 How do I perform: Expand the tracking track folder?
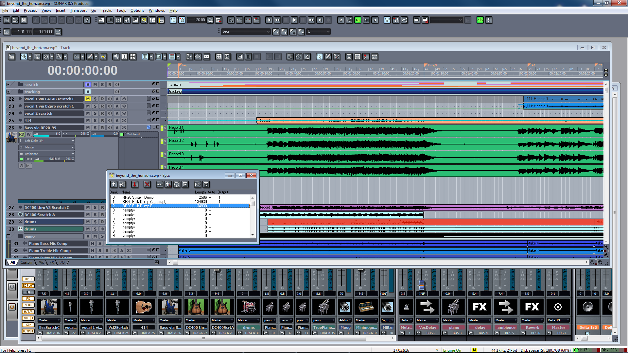pyautogui.click(x=9, y=92)
